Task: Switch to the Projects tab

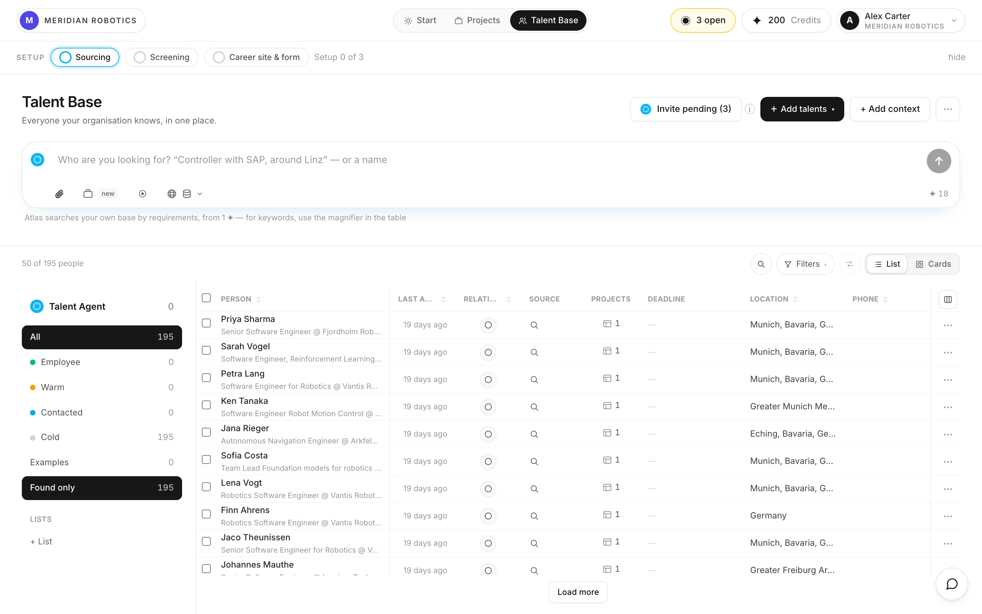Action: pos(477,20)
